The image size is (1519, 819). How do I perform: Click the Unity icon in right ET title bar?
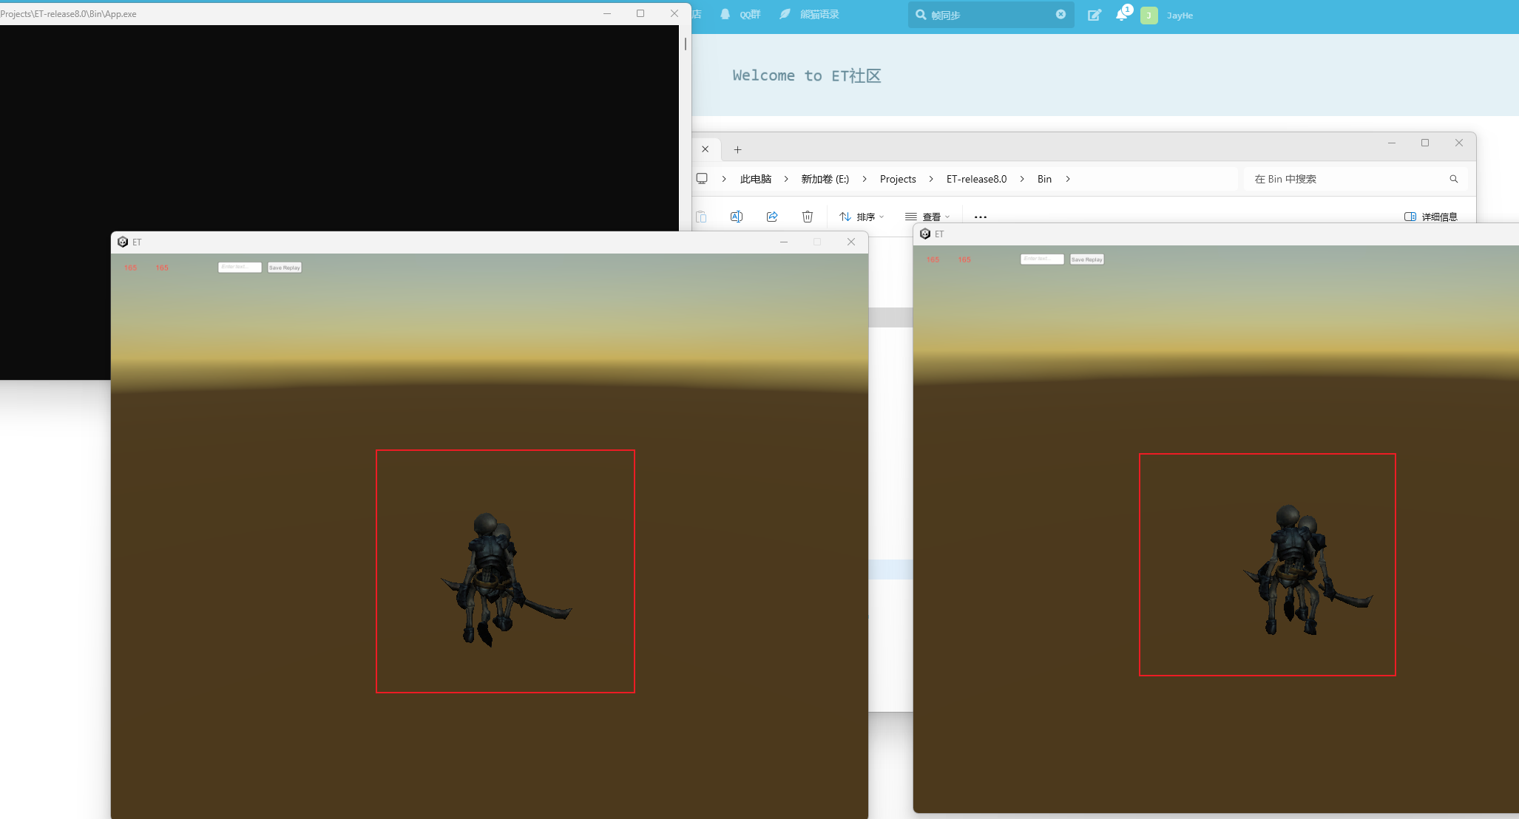925,234
